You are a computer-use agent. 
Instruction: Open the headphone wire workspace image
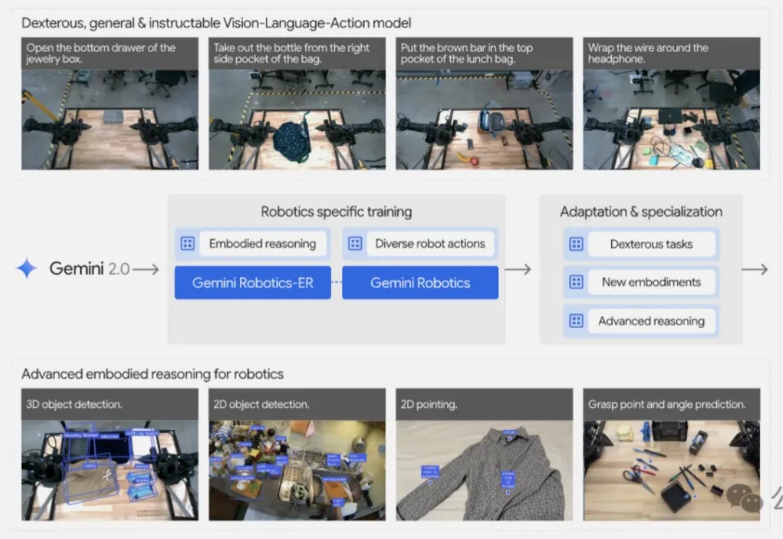click(x=671, y=120)
